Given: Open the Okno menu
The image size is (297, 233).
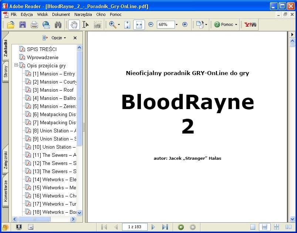Looking at the screenshot, I should (101, 14).
